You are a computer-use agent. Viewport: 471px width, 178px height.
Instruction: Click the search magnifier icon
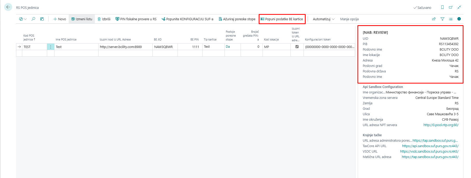point(33,19)
